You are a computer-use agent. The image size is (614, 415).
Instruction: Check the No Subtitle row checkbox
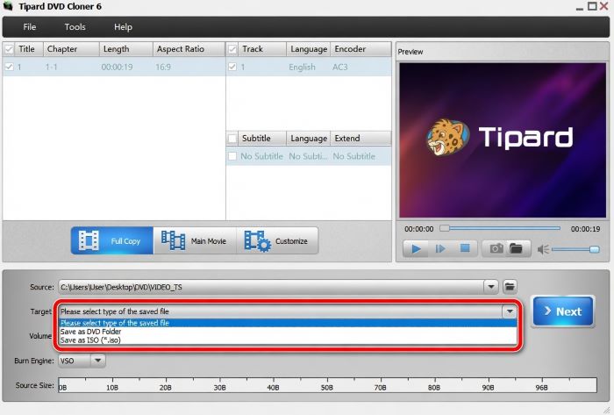(x=232, y=156)
